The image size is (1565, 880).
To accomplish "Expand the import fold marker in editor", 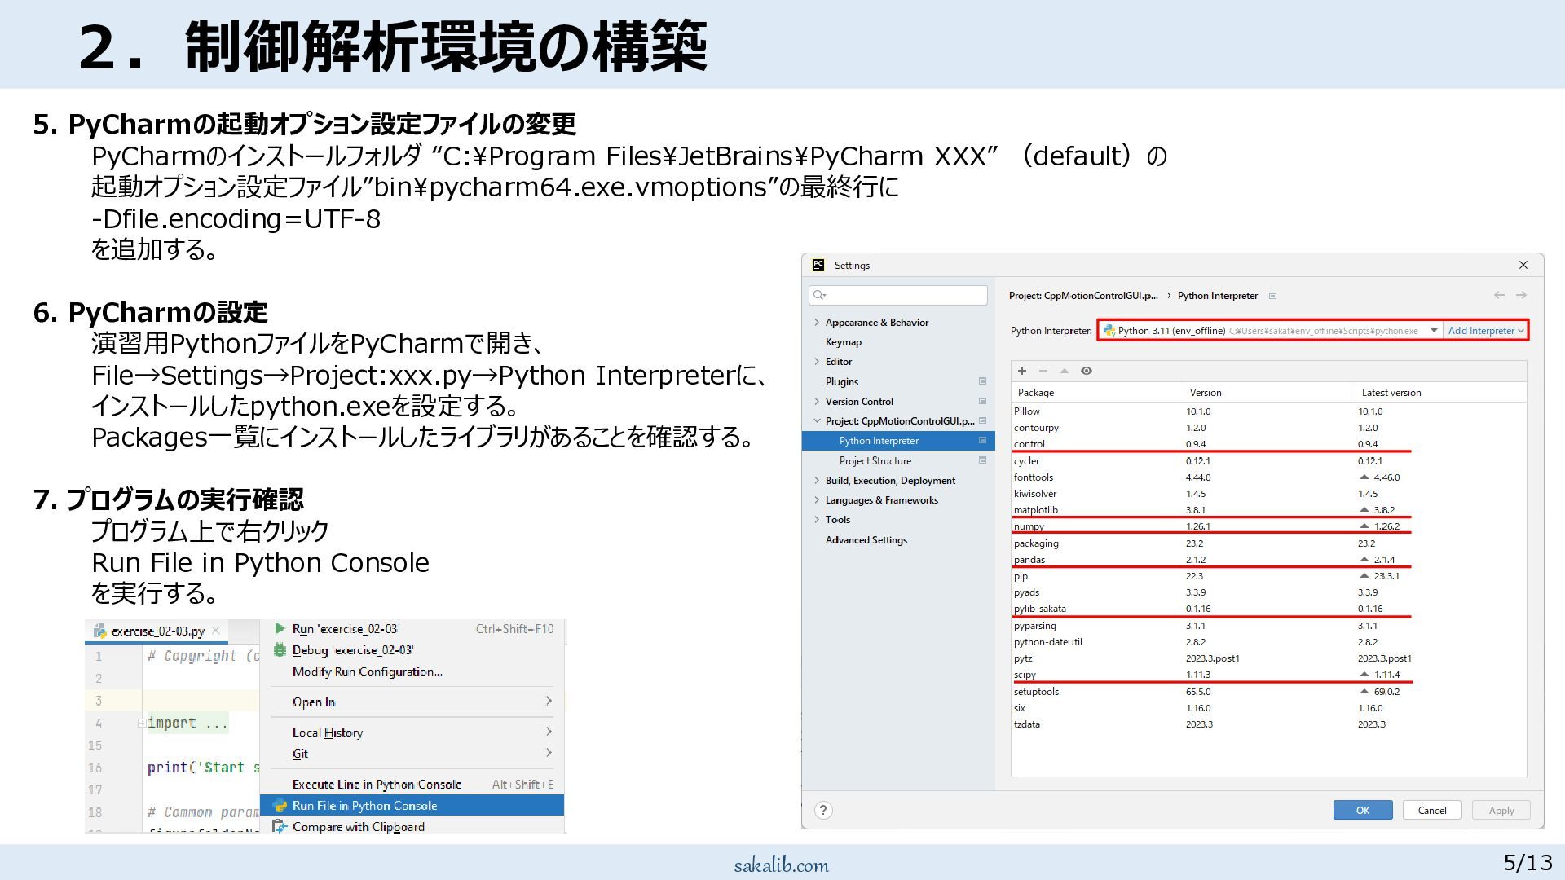I will tap(142, 723).
